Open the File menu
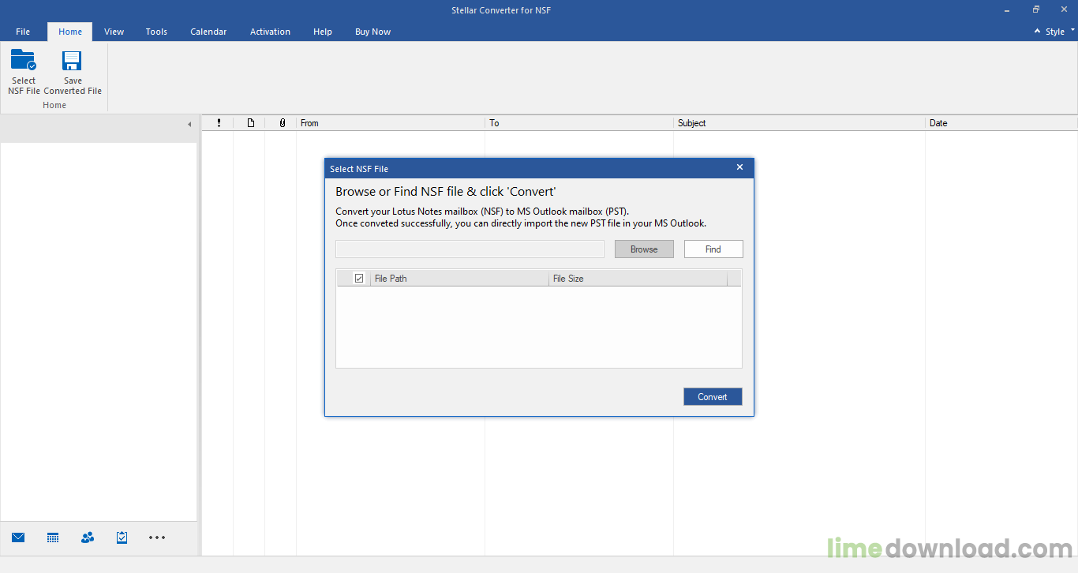1078x573 pixels. [x=23, y=32]
